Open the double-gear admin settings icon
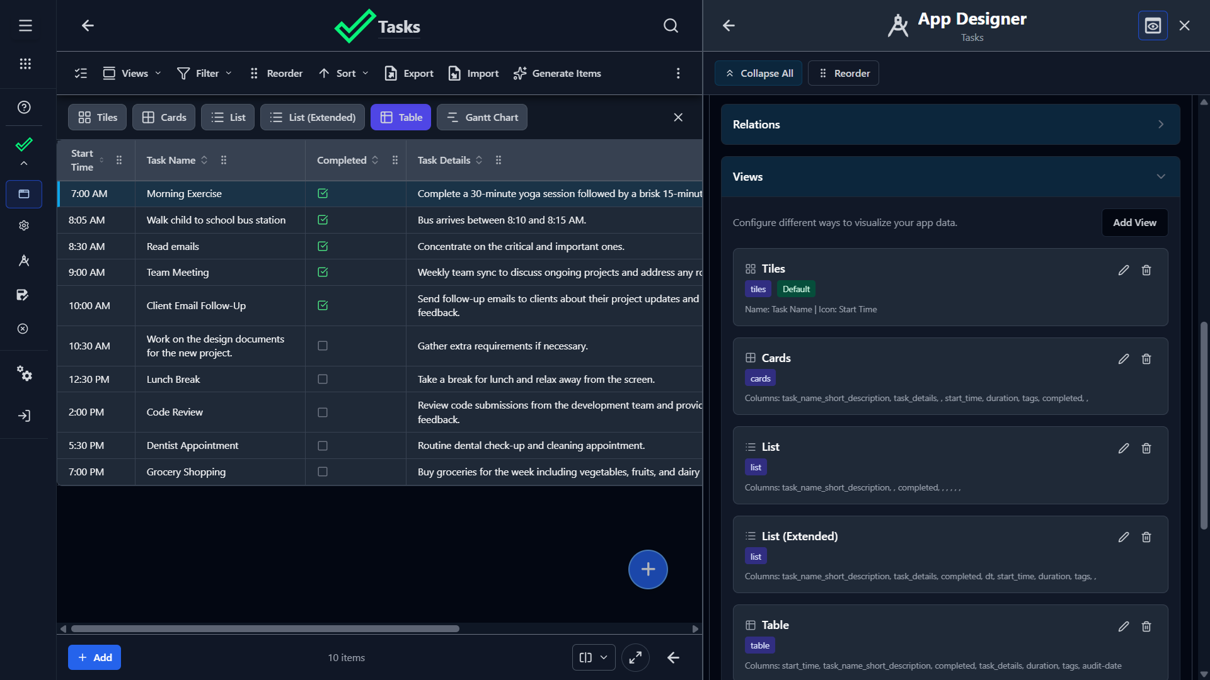1210x680 pixels. pyautogui.click(x=24, y=373)
